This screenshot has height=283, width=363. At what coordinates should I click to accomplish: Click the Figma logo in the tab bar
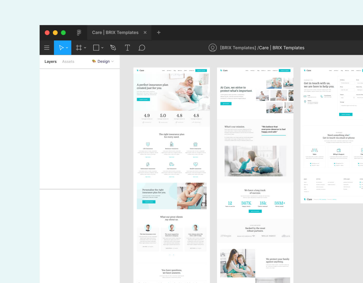79,32
